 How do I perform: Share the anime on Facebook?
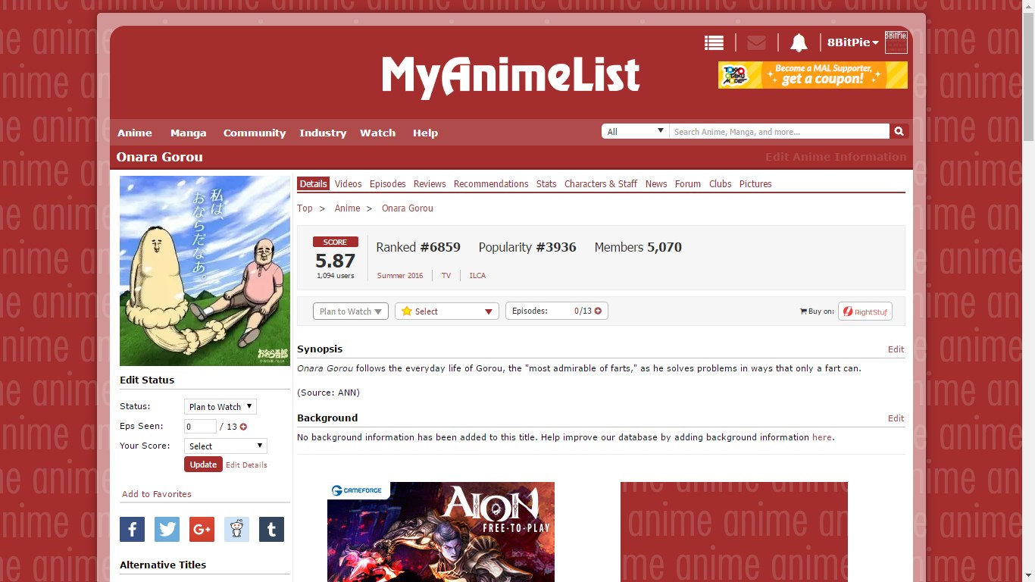coord(132,529)
